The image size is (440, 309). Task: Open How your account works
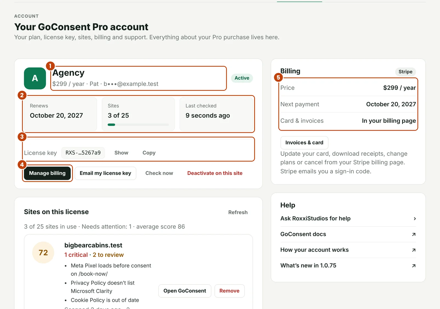click(348, 250)
